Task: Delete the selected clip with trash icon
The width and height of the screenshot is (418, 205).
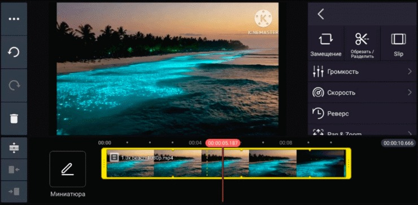Action: click(x=14, y=119)
